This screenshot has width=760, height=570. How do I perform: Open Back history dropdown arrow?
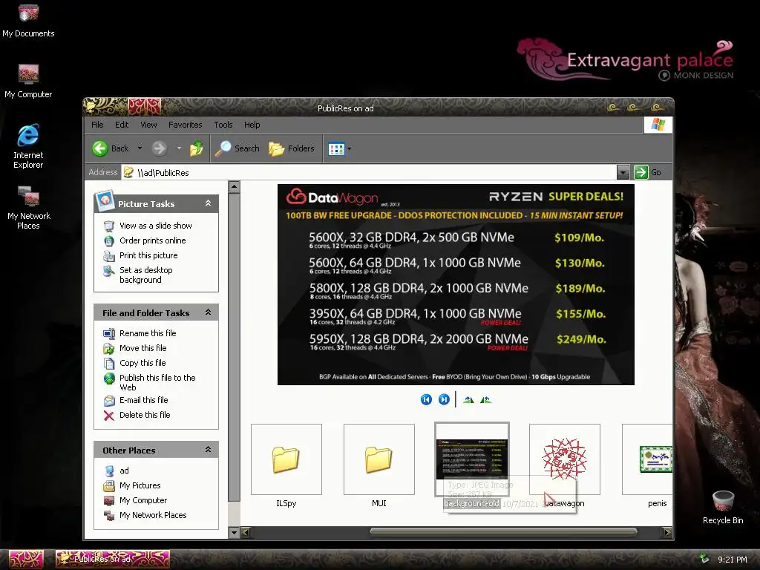tap(140, 148)
